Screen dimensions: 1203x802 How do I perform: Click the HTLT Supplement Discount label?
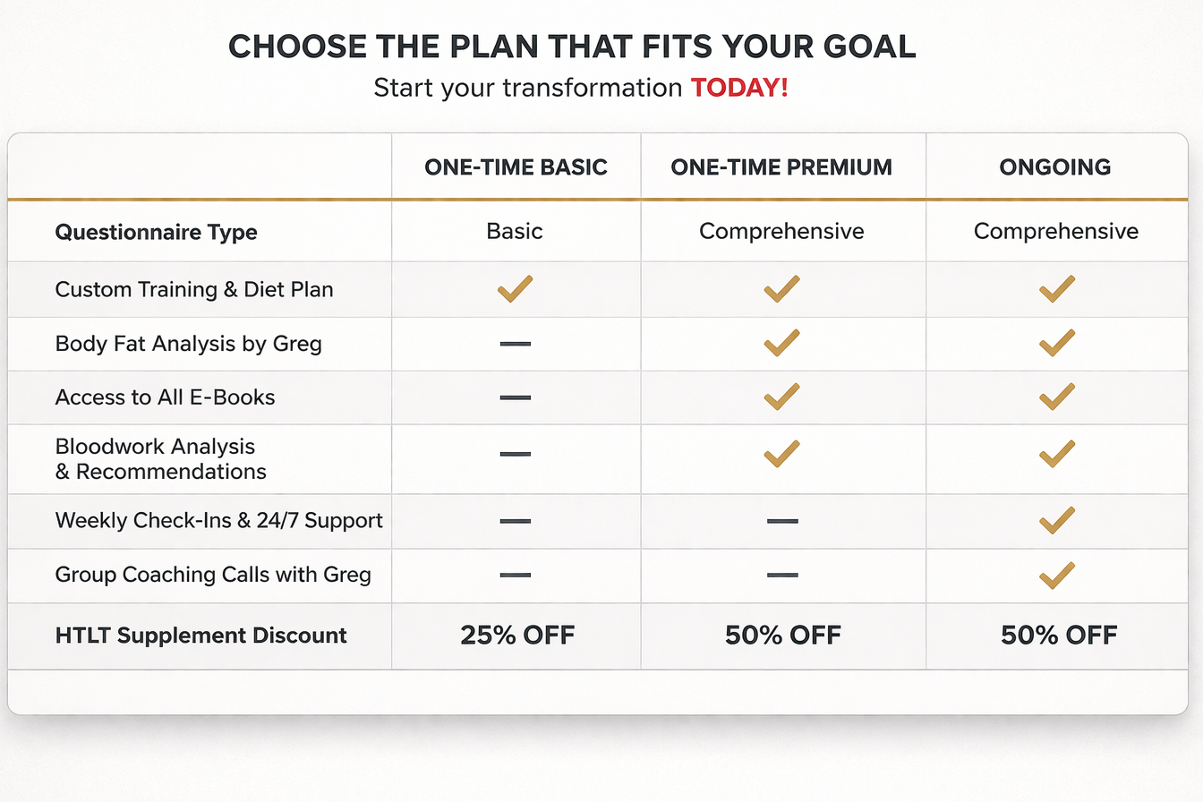[200, 636]
